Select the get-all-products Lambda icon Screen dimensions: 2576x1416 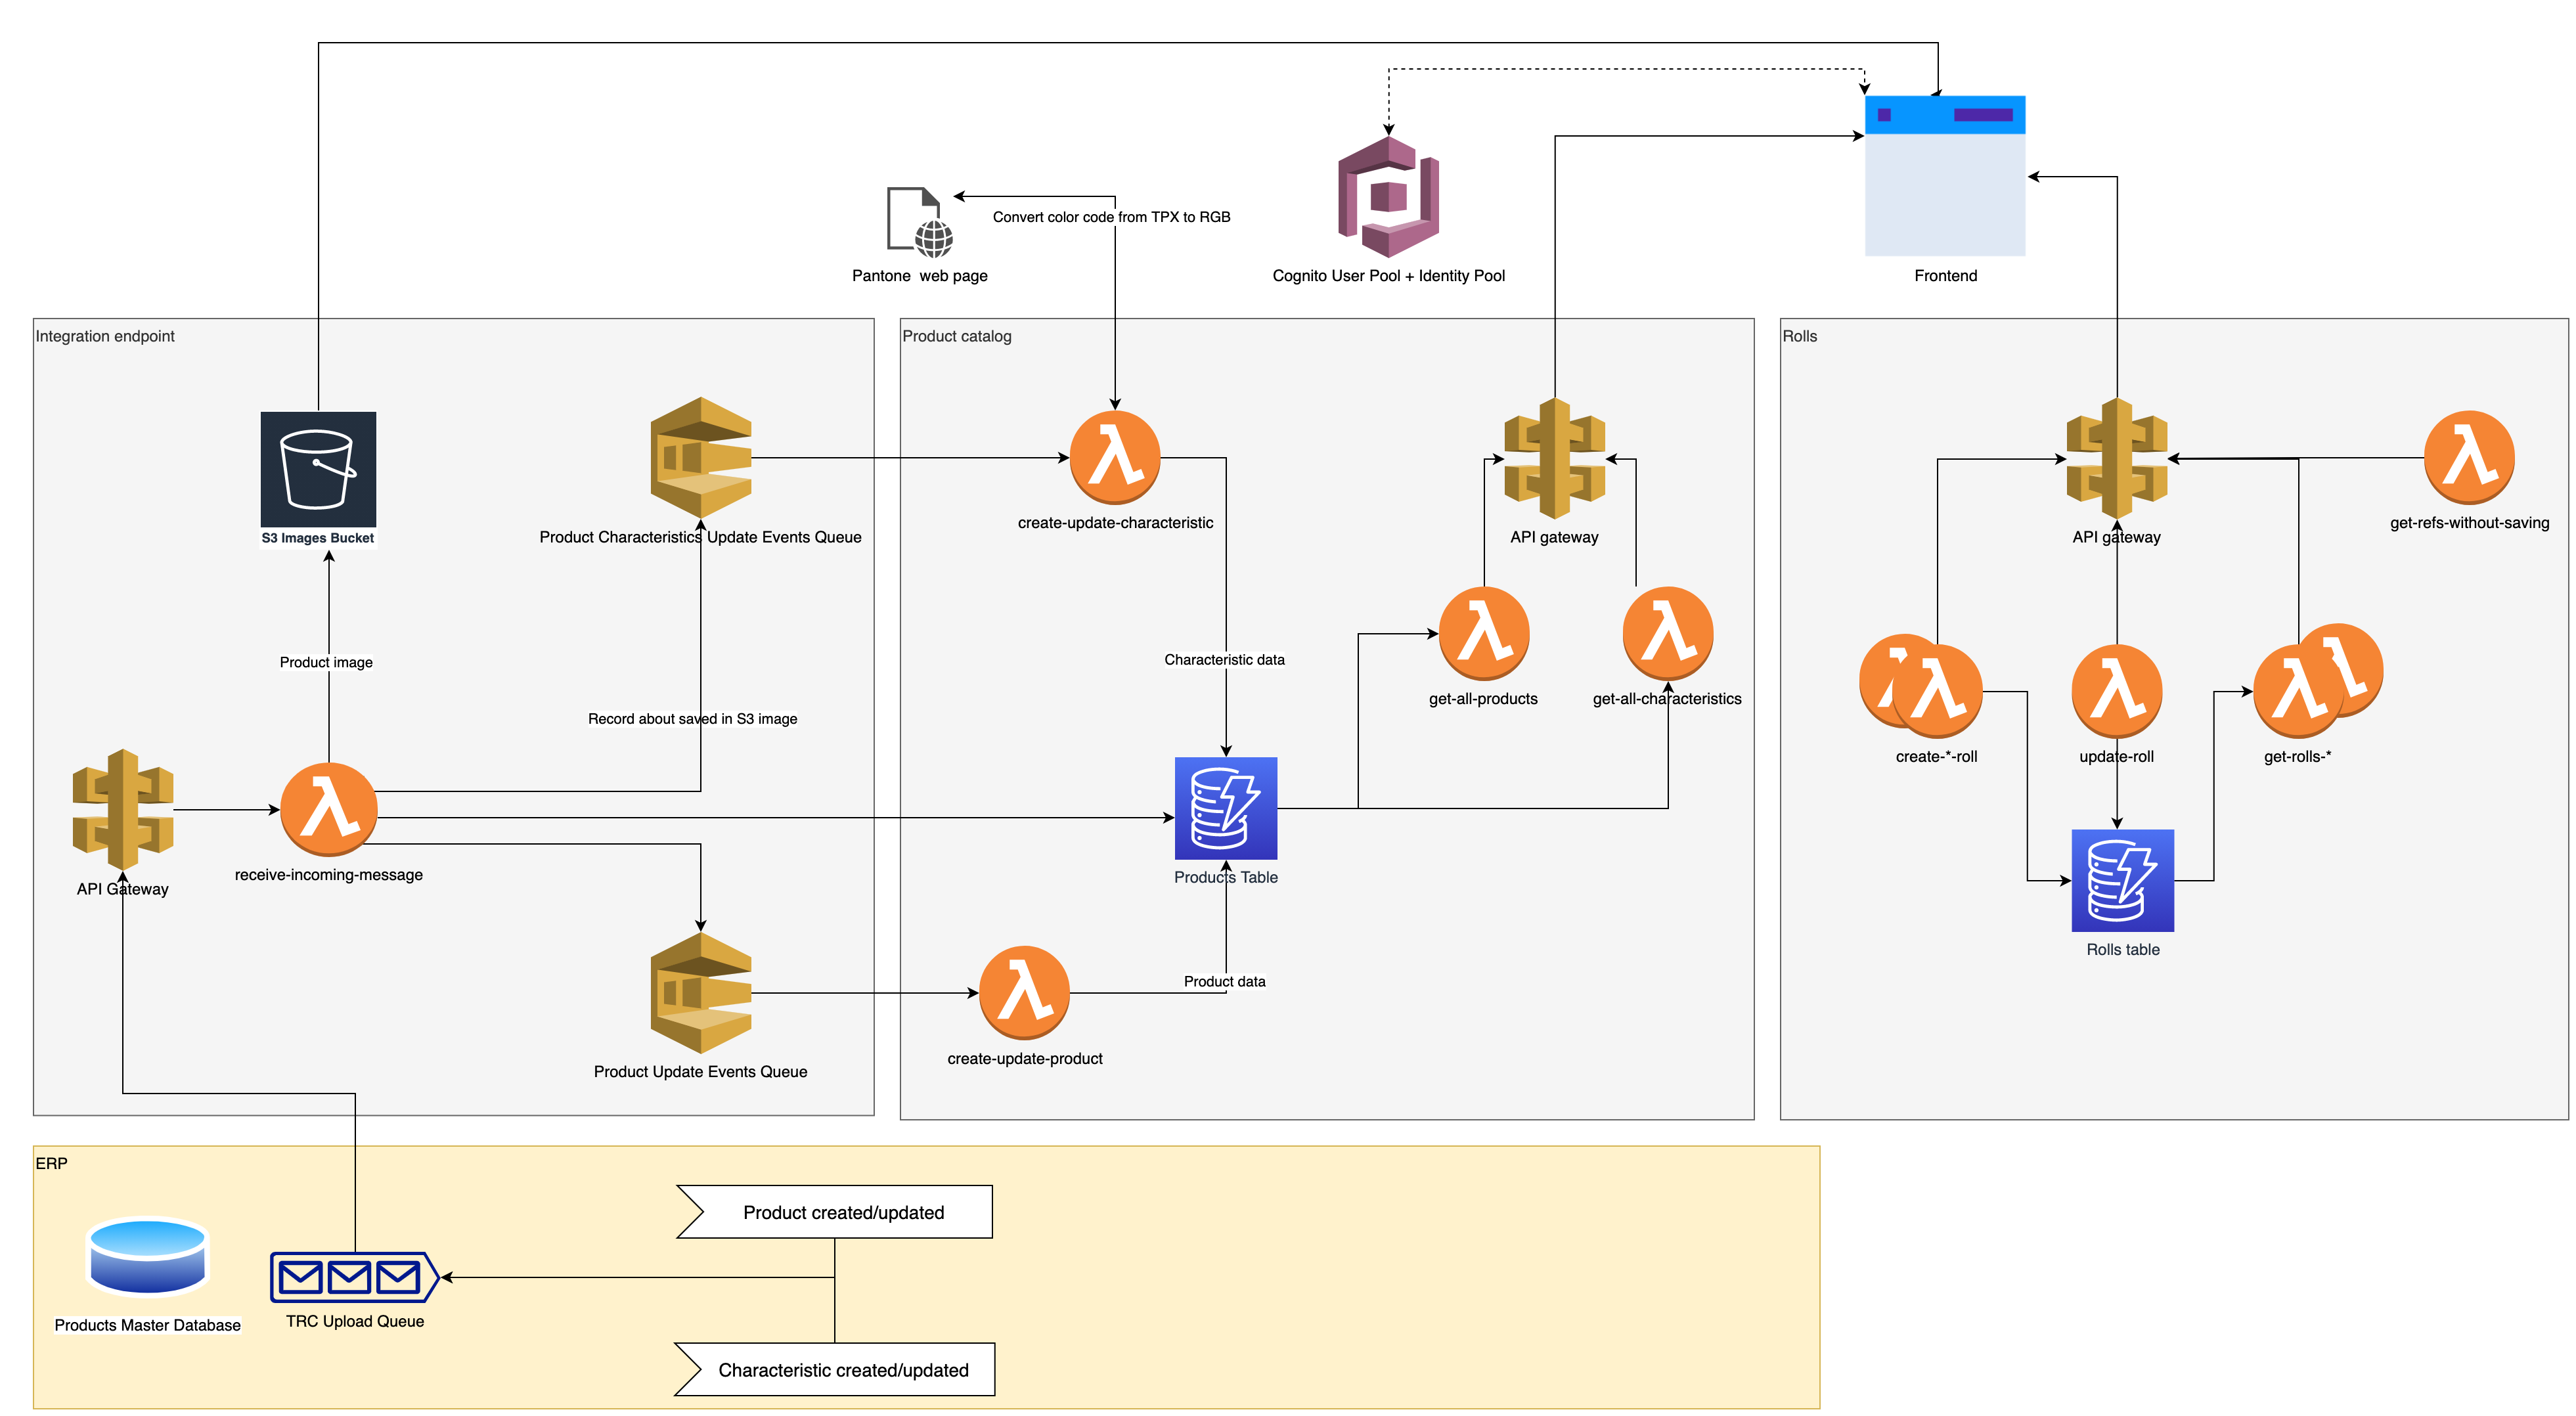[1484, 633]
